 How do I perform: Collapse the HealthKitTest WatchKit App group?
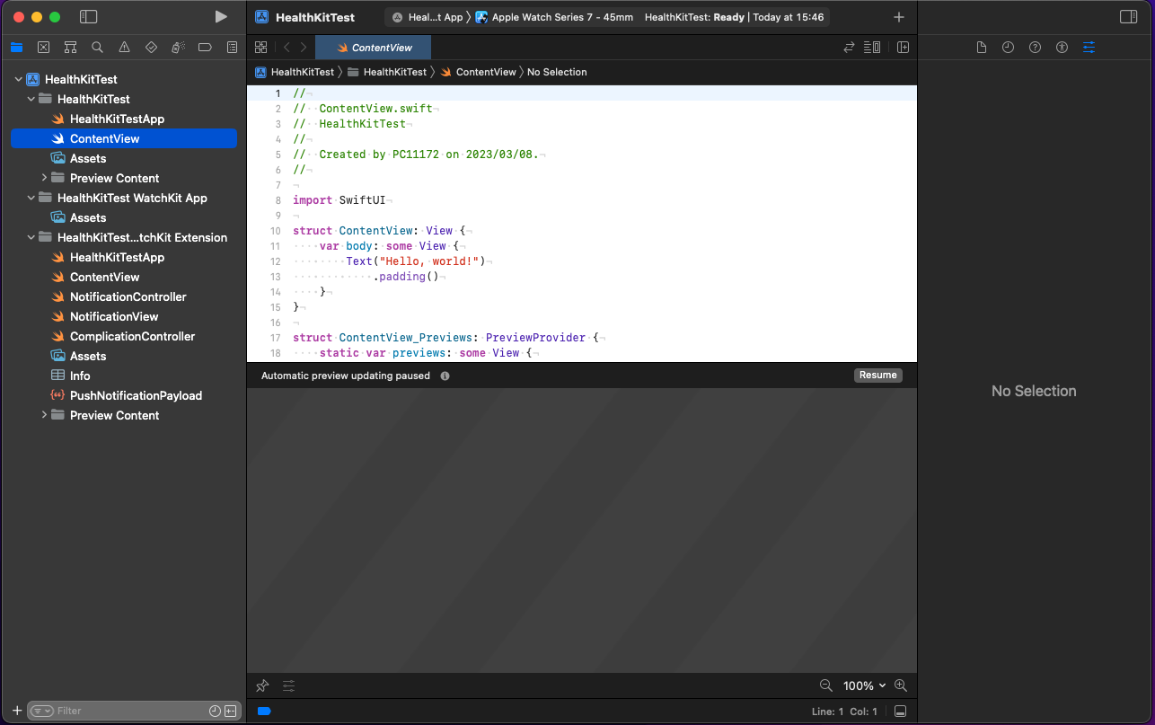[x=31, y=198]
